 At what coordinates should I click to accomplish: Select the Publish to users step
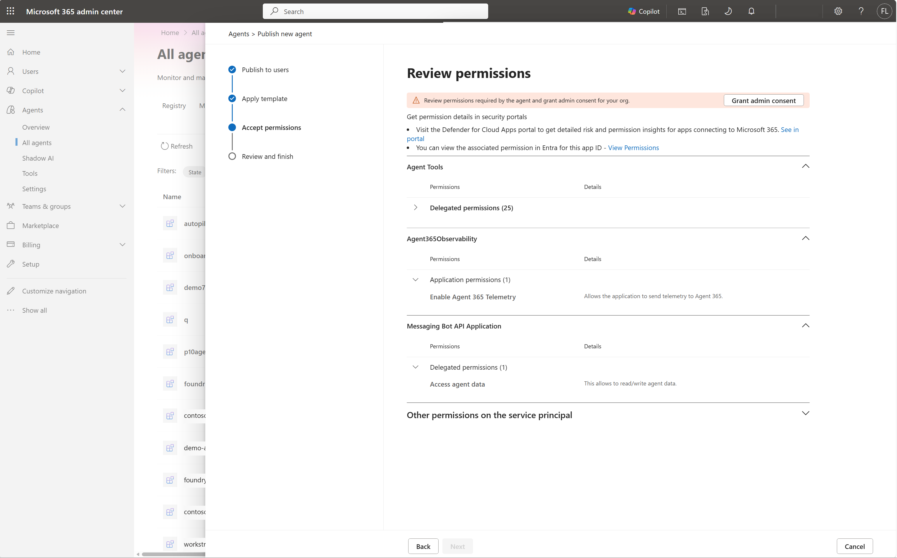point(265,70)
